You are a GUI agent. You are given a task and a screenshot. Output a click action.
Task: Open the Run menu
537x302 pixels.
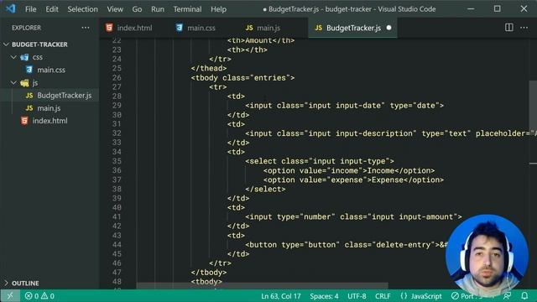click(158, 9)
